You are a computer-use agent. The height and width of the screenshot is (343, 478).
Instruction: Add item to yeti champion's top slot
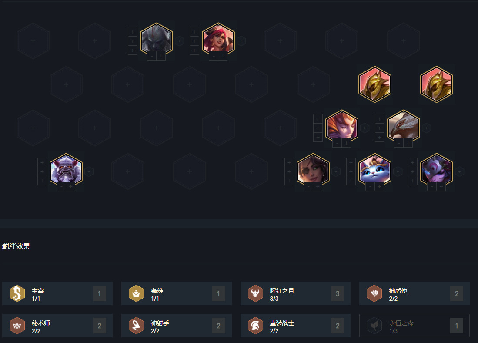[x=42, y=162]
